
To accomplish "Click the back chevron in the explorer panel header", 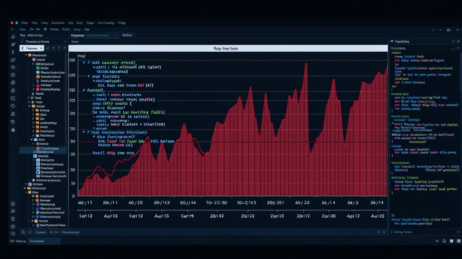I will point(22,41).
